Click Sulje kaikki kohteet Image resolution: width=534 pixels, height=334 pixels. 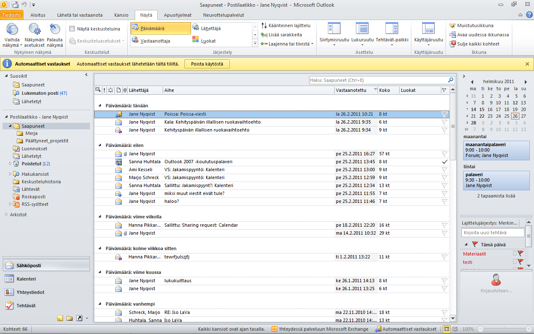474,44
